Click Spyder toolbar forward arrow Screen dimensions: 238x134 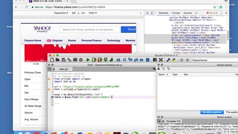187,60
